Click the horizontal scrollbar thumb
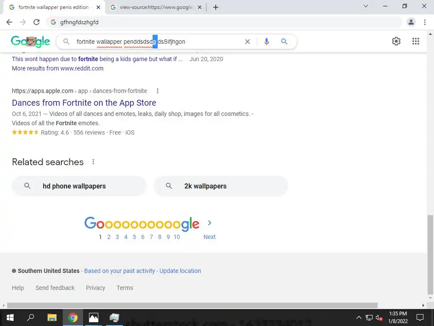Screen dimensions: 434x326 tap(192, 306)
